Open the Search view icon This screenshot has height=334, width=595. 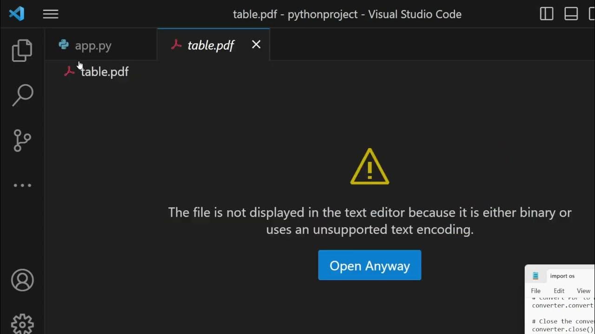point(22,95)
